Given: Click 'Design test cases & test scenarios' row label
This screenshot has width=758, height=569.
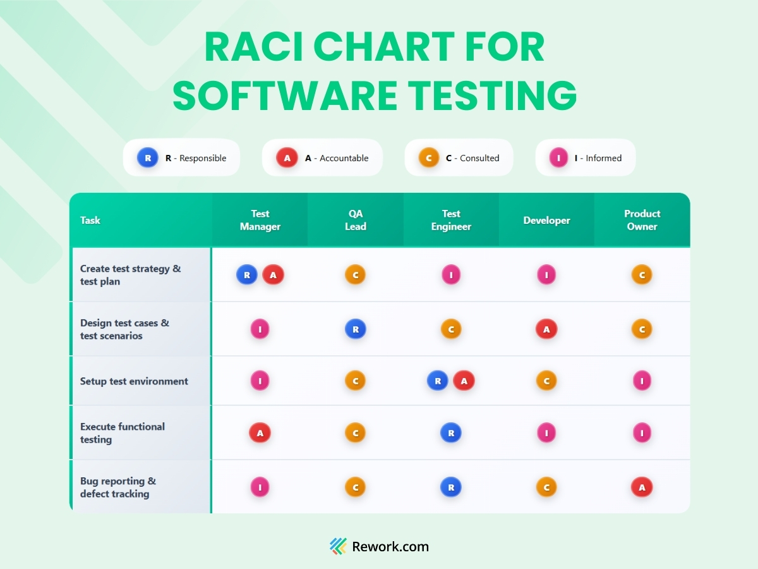Looking at the screenshot, I should click(x=124, y=329).
